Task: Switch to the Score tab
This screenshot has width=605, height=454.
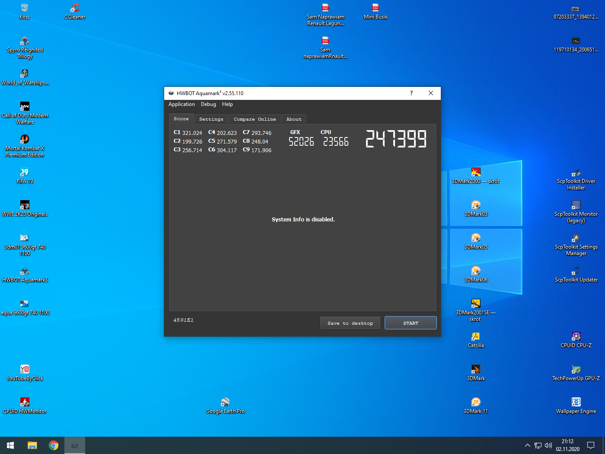Action: [x=181, y=119]
